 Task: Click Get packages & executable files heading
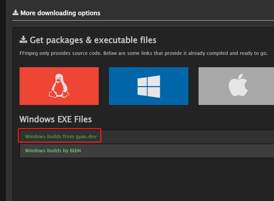pos(93,40)
